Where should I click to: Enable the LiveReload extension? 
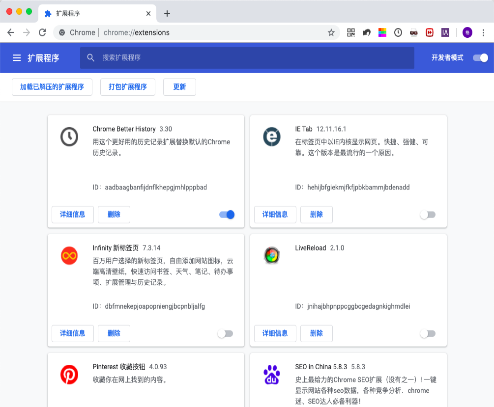pos(428,334)
